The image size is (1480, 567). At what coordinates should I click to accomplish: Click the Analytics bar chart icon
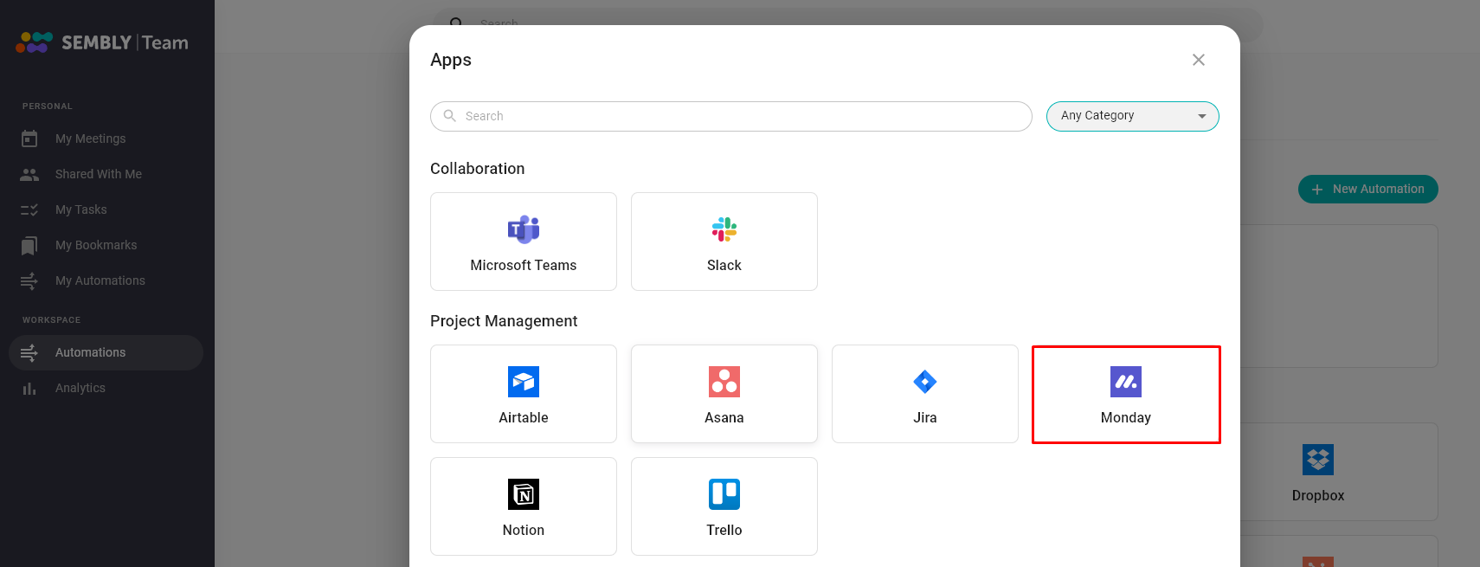[29, 389]
